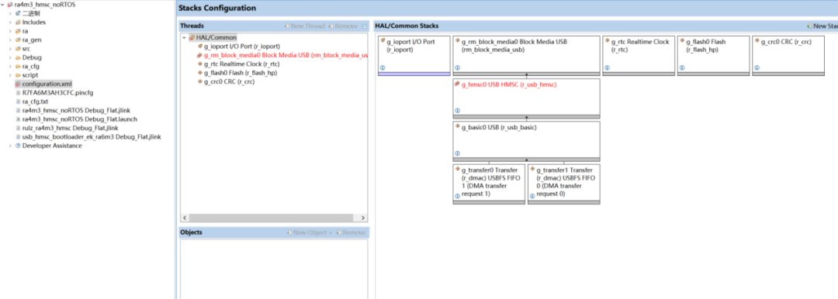This screenshot has height=299, width=838.
Task: Click the HAL/Common thread icon
Action: pos(192,37)
